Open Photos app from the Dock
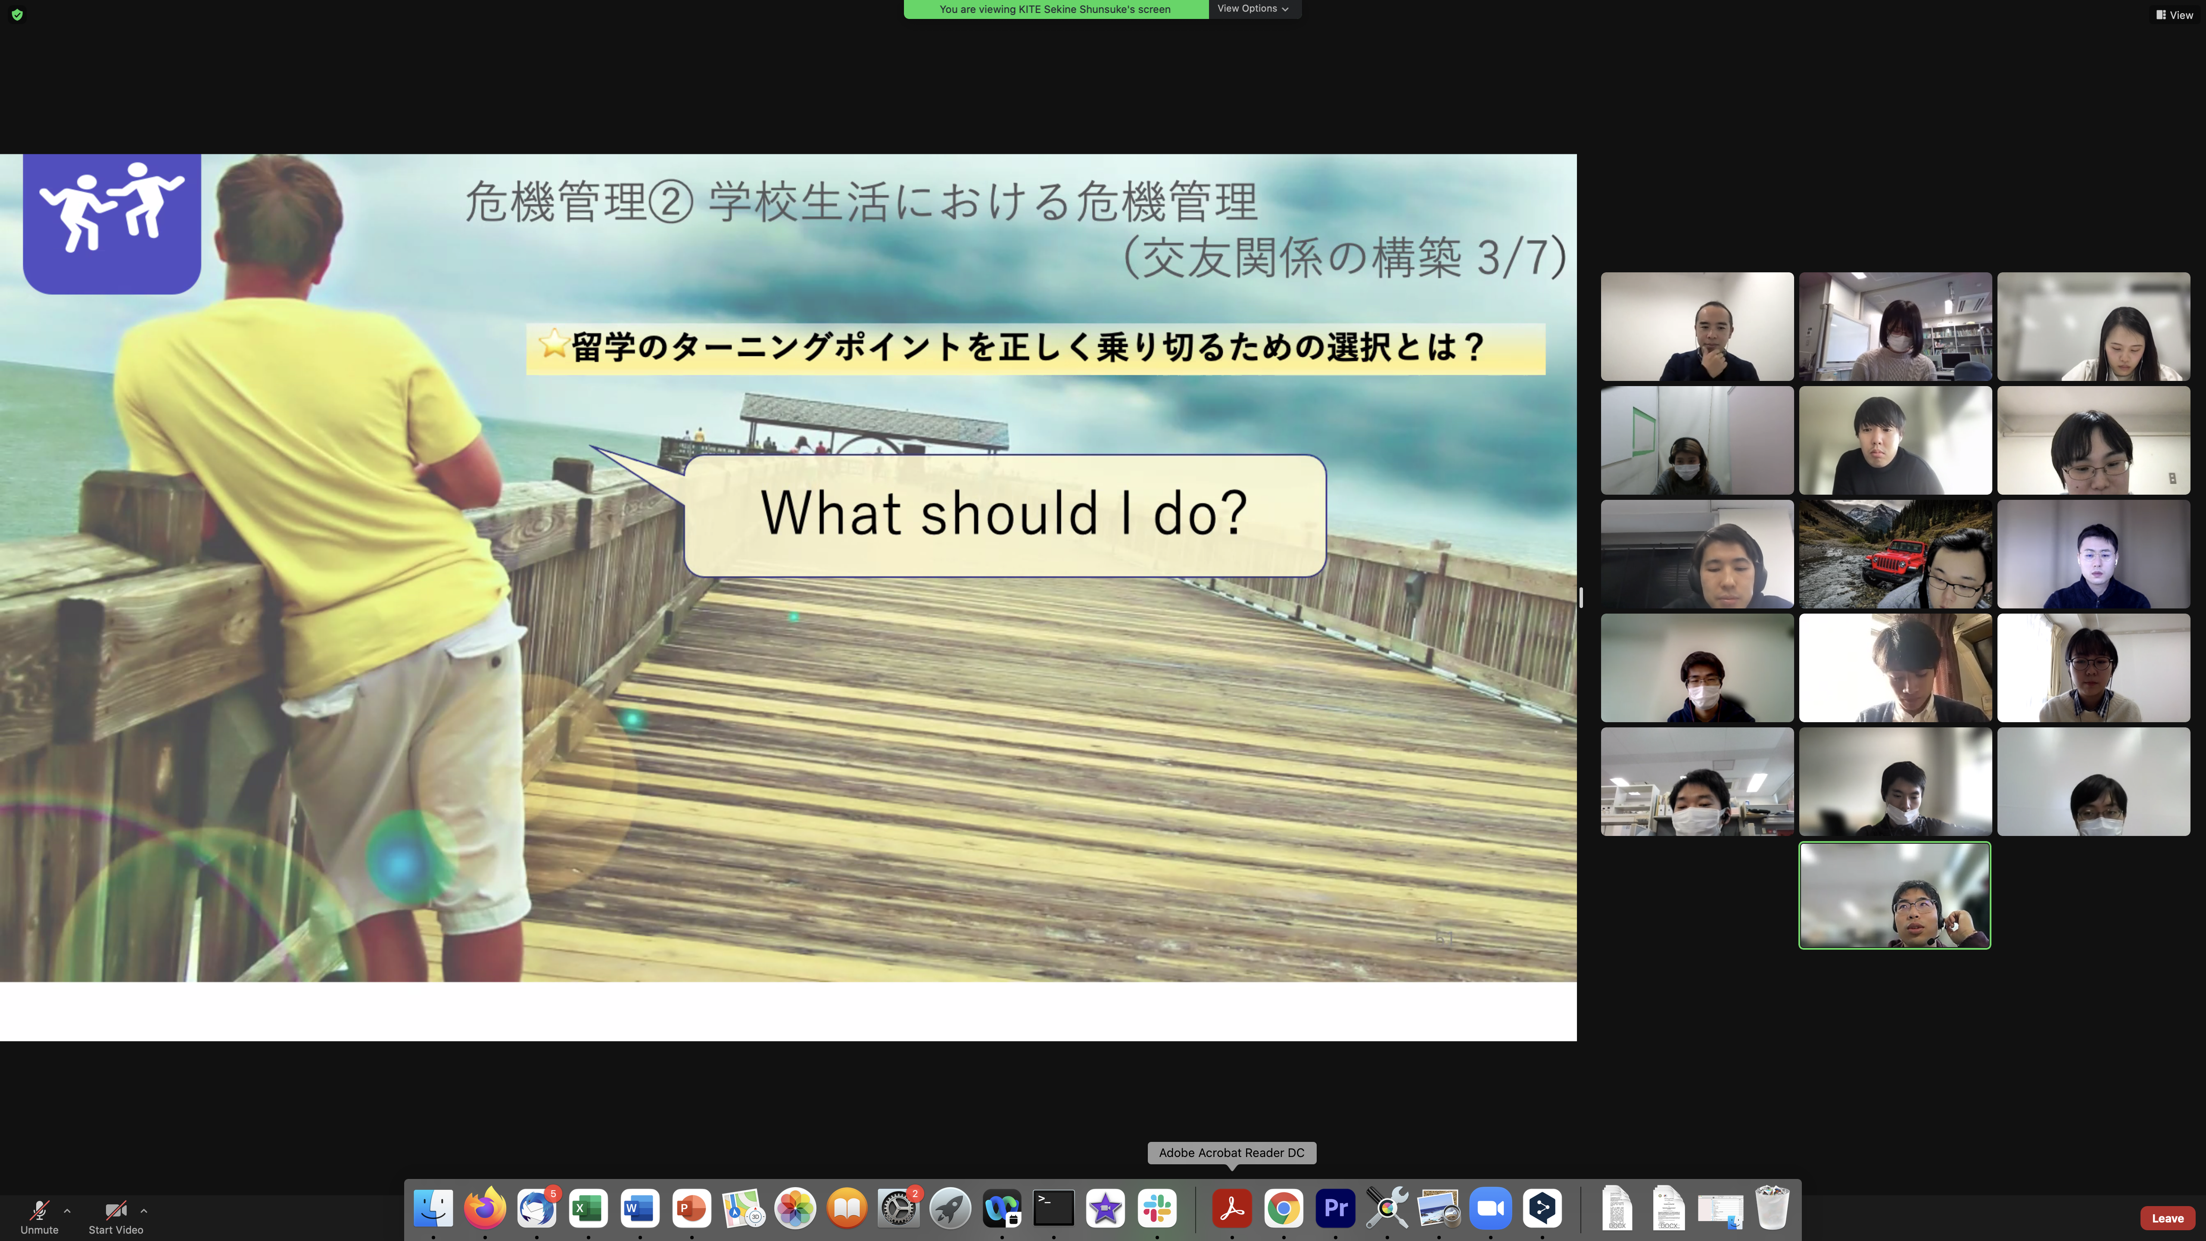The height and width of the screenshot is (1241, 2206). (795, 1208)
